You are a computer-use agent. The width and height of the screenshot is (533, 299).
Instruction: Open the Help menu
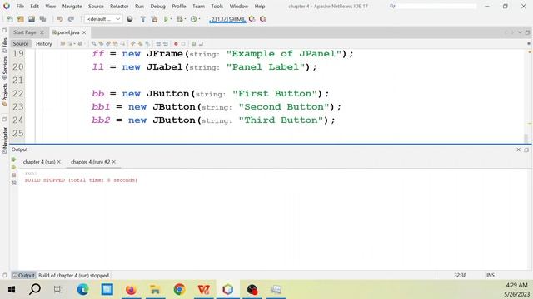tap(260, 7)
